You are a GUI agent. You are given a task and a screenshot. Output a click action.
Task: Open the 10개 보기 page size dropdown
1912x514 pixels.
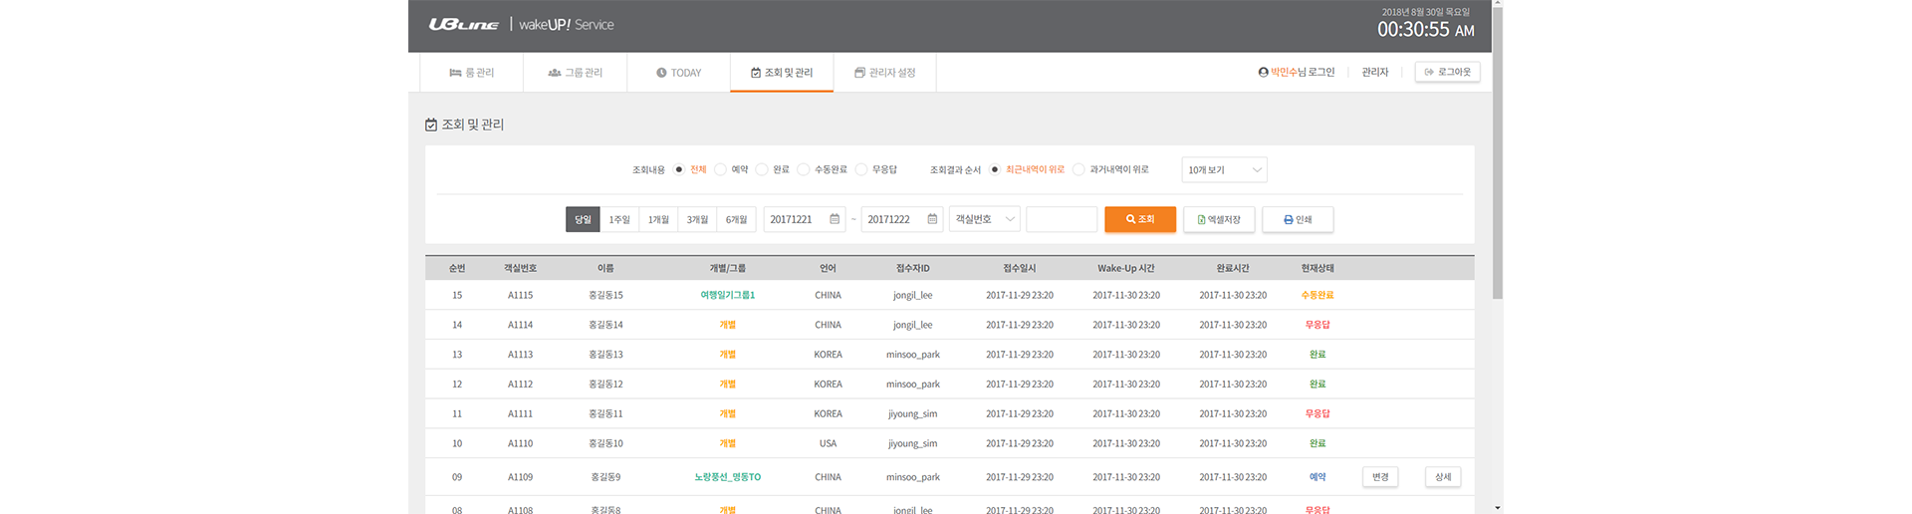coord(1224,169)
